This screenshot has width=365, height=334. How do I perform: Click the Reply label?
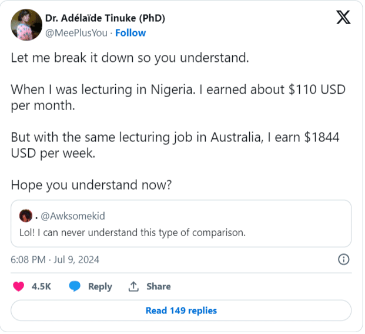pos(100,286)
